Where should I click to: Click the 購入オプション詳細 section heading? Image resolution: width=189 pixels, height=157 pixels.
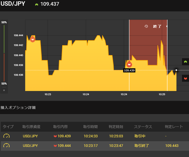tap(18, 108)
